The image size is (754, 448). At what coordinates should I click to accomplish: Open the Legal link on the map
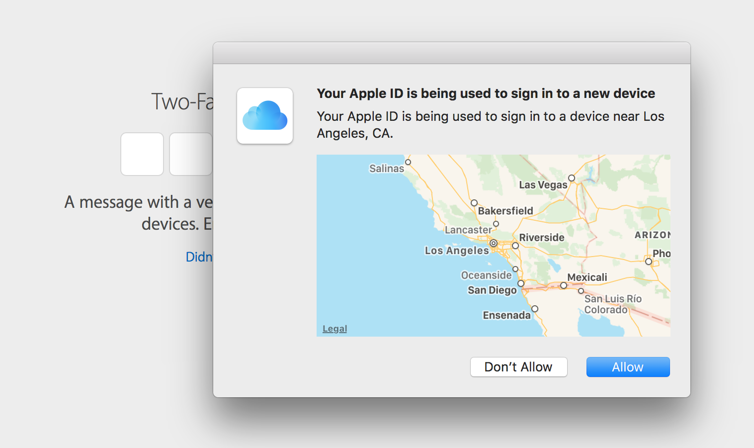[335, 329]
